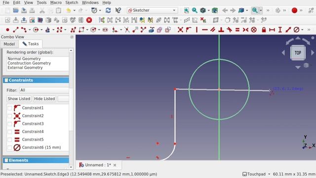Click the Hide Listed button

44,99
